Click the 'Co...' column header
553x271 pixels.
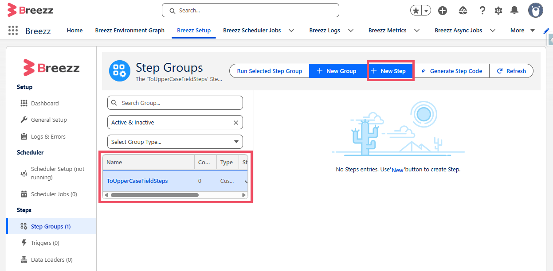tap(206, 162)
